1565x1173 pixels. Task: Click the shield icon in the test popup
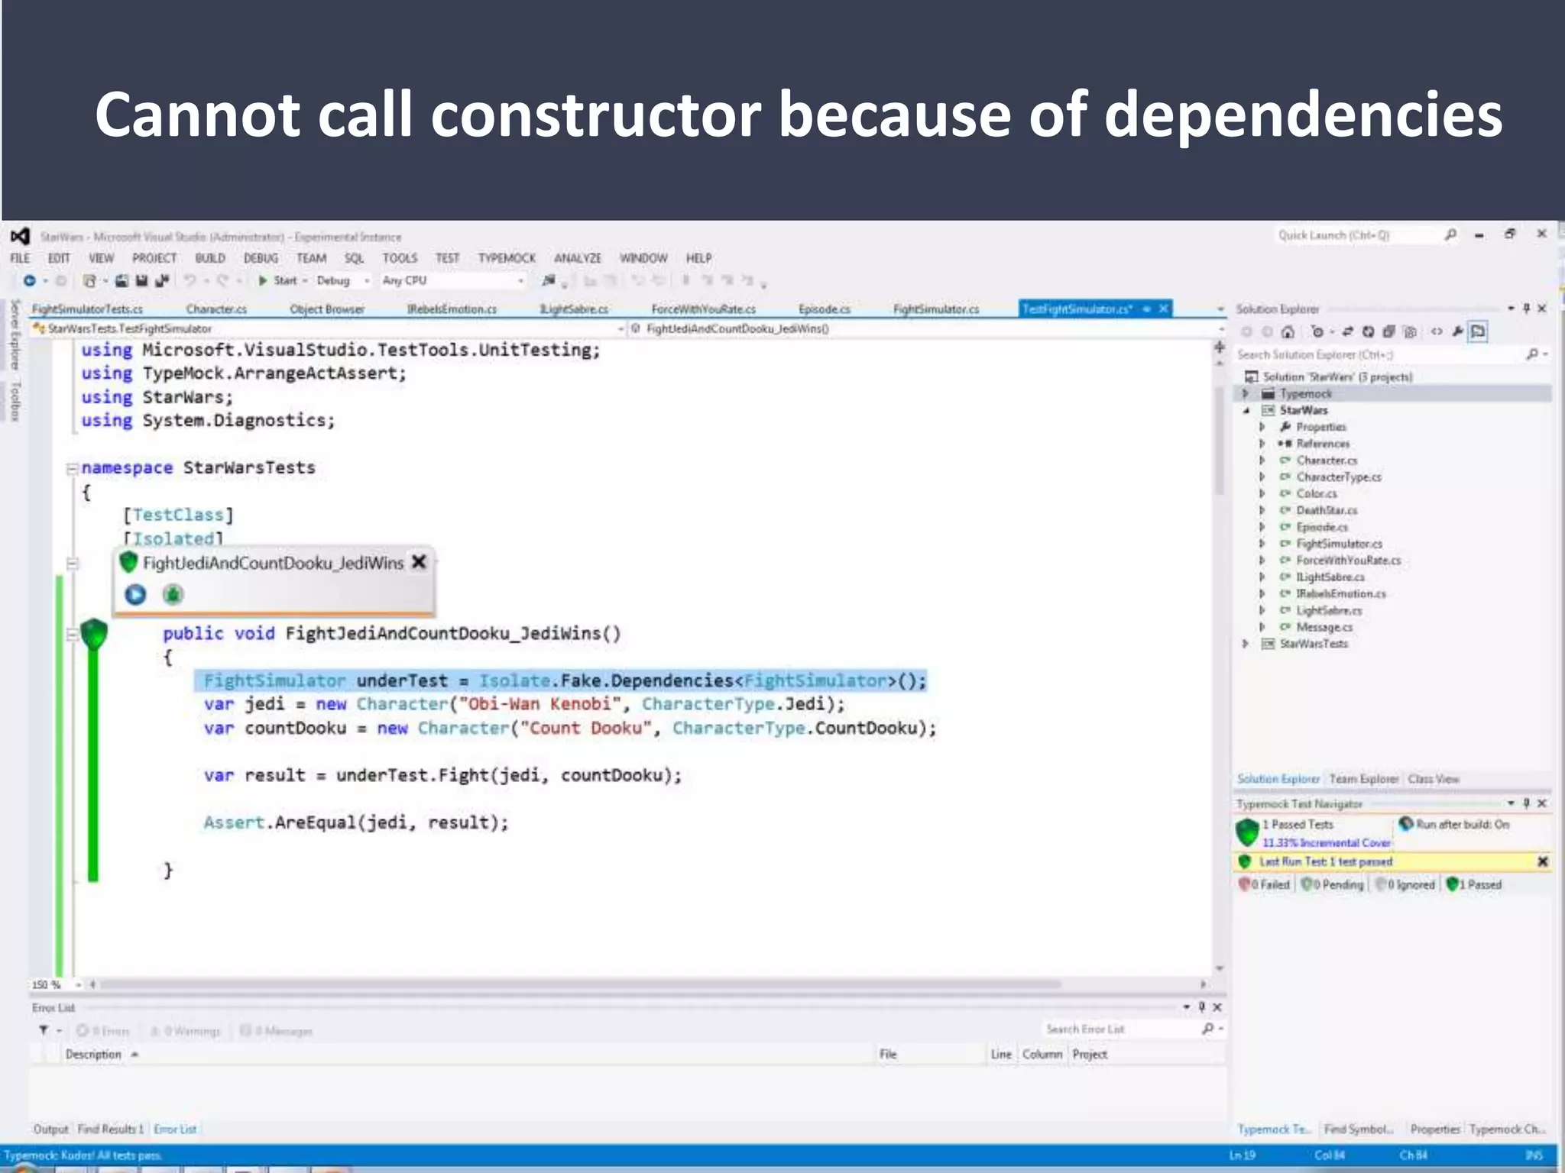[128, 563]
